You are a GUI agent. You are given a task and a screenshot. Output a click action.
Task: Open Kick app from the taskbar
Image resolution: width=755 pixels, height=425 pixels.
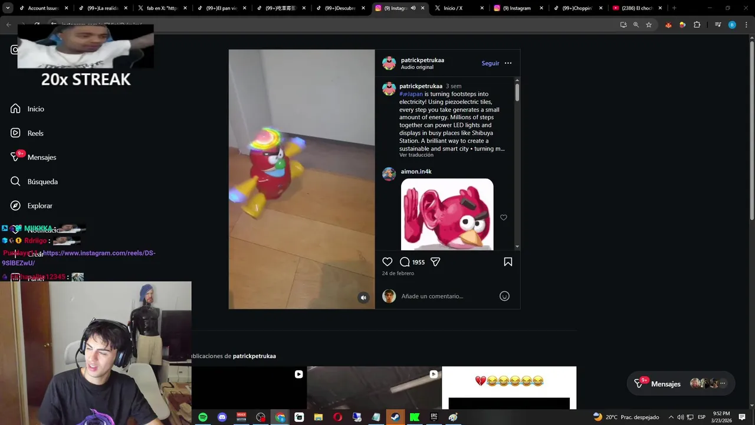tap(415, 417)
